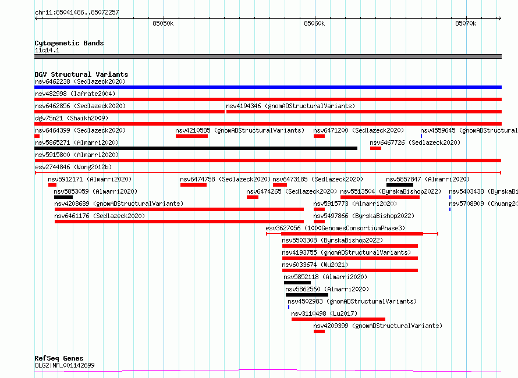Open the nsv6033674 (Wu2021) label

click(x=315, y=265)
